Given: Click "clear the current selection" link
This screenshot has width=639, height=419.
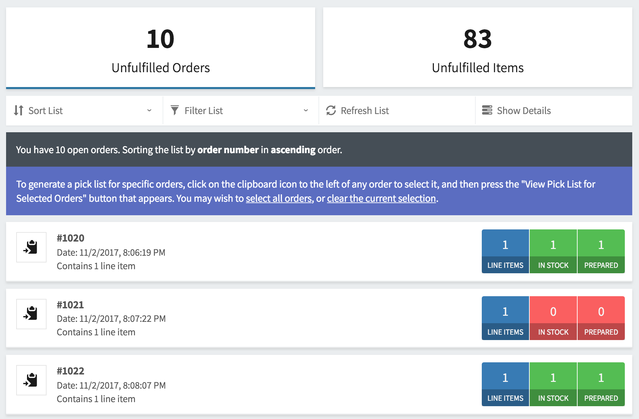Looking at the screenshot, I should [382, 198].
